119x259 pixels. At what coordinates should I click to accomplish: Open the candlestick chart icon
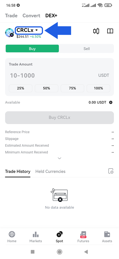tap(96, 31)
